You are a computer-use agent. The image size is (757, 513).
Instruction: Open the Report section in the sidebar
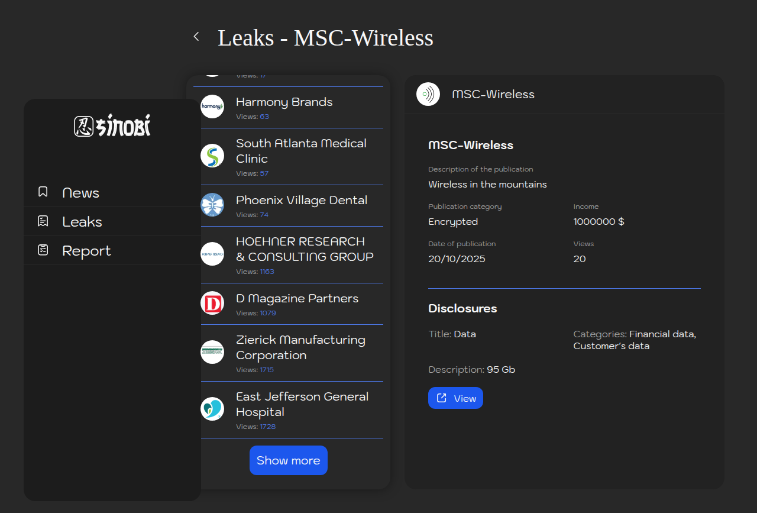[x=86, y=251]
